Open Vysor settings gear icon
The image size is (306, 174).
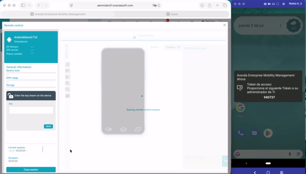pos(283,4)
